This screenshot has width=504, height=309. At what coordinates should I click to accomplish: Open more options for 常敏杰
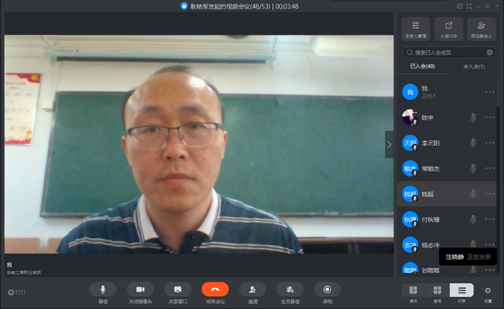490,168
